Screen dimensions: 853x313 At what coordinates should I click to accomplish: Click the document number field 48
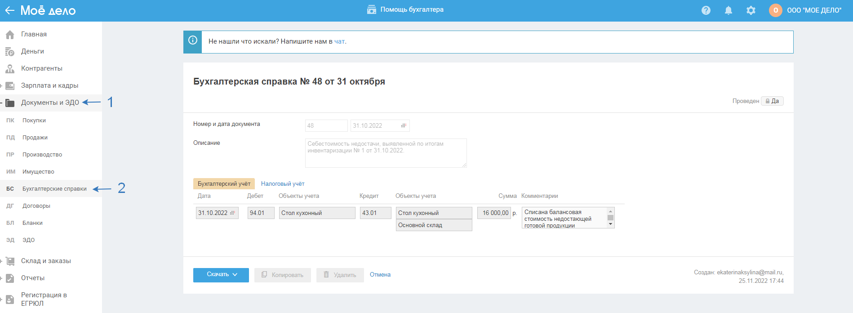coord(326,125)
